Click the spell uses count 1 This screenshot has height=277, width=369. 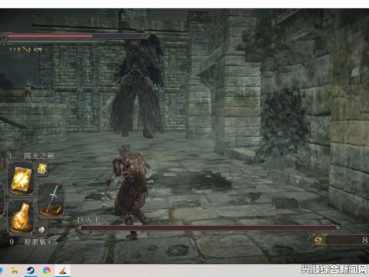click(x=11, y=156)
